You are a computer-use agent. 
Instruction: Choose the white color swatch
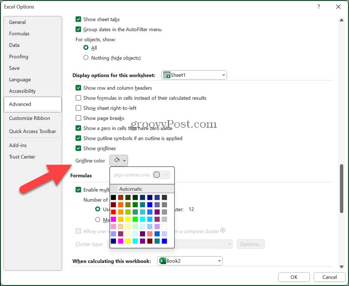164,226
